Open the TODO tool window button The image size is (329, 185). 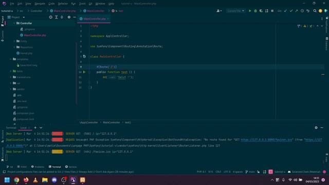pyautogui.click(x=22, y=166)
